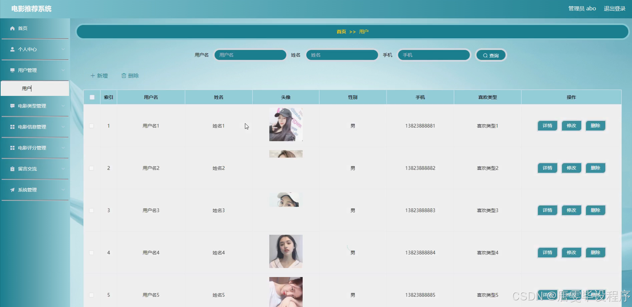Click the 管理员 abo account label
This screenshot has width=632, height=307.
[582, 9]
